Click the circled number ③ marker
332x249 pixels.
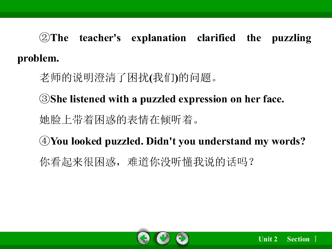coord(45,99)
